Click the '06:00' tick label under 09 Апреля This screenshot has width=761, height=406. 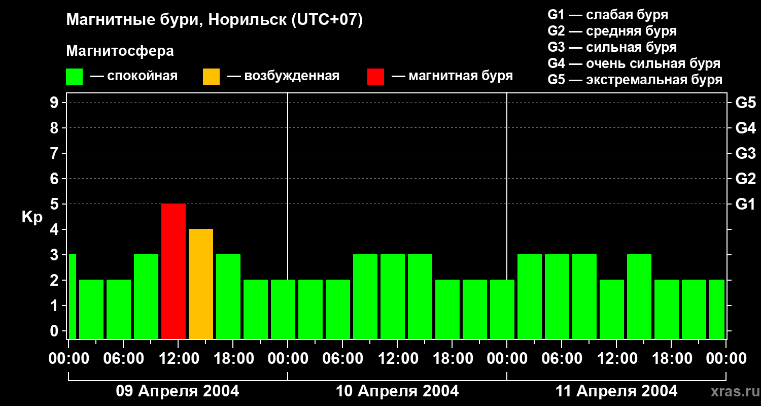(x=123, y=359)
